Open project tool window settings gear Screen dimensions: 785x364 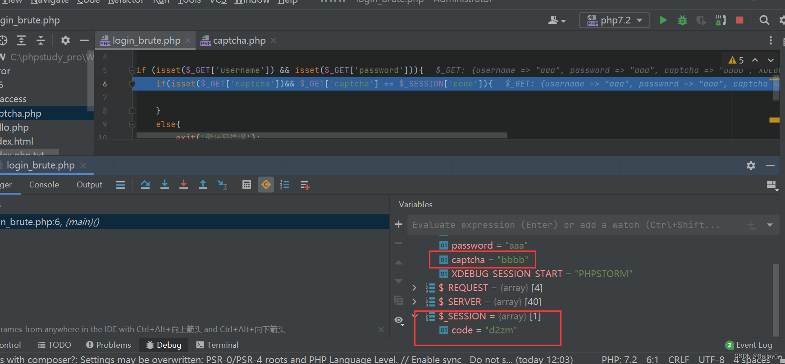65,41
